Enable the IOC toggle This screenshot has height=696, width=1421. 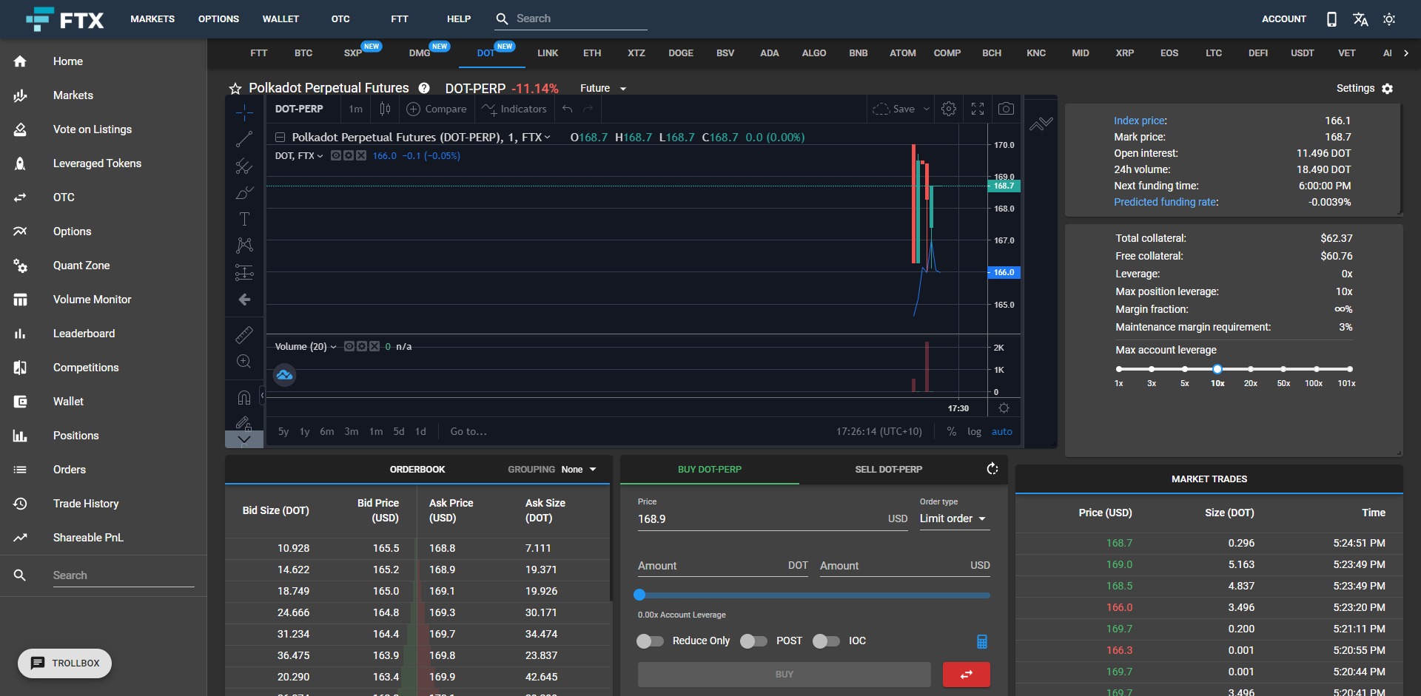[x=825, y=641]
